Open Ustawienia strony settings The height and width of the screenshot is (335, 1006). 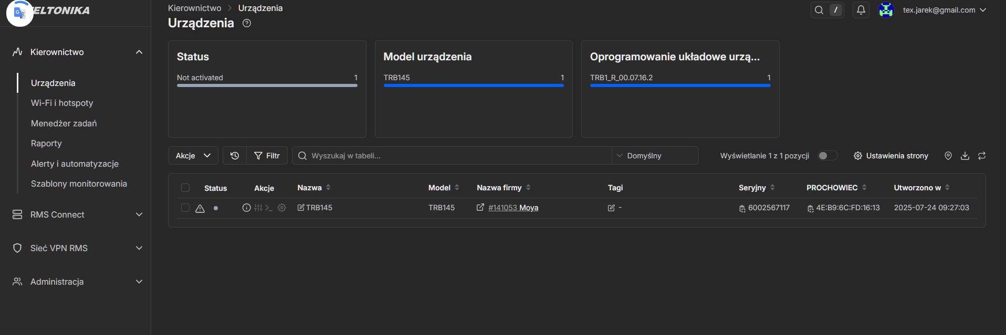coord(891,156)
